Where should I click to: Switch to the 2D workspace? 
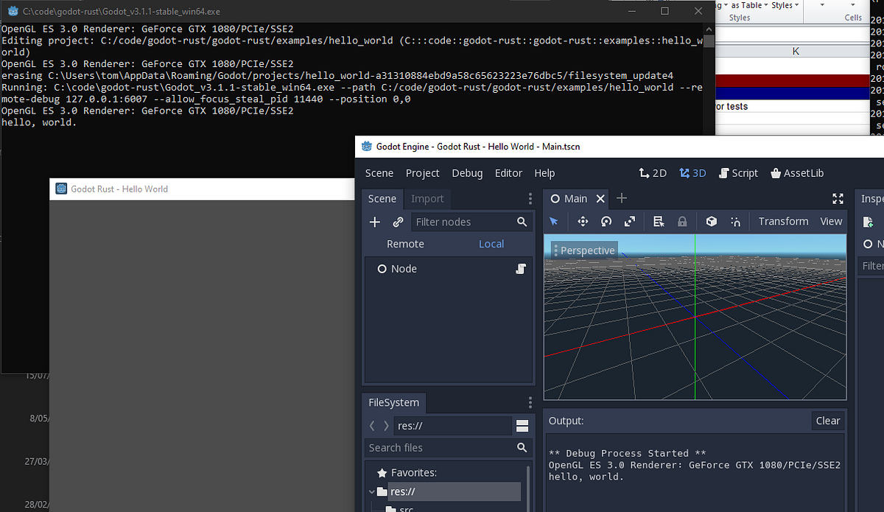652,173
